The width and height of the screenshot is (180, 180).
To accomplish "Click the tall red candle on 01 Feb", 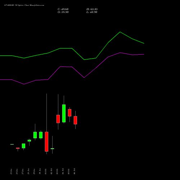I will coord(46,141).
